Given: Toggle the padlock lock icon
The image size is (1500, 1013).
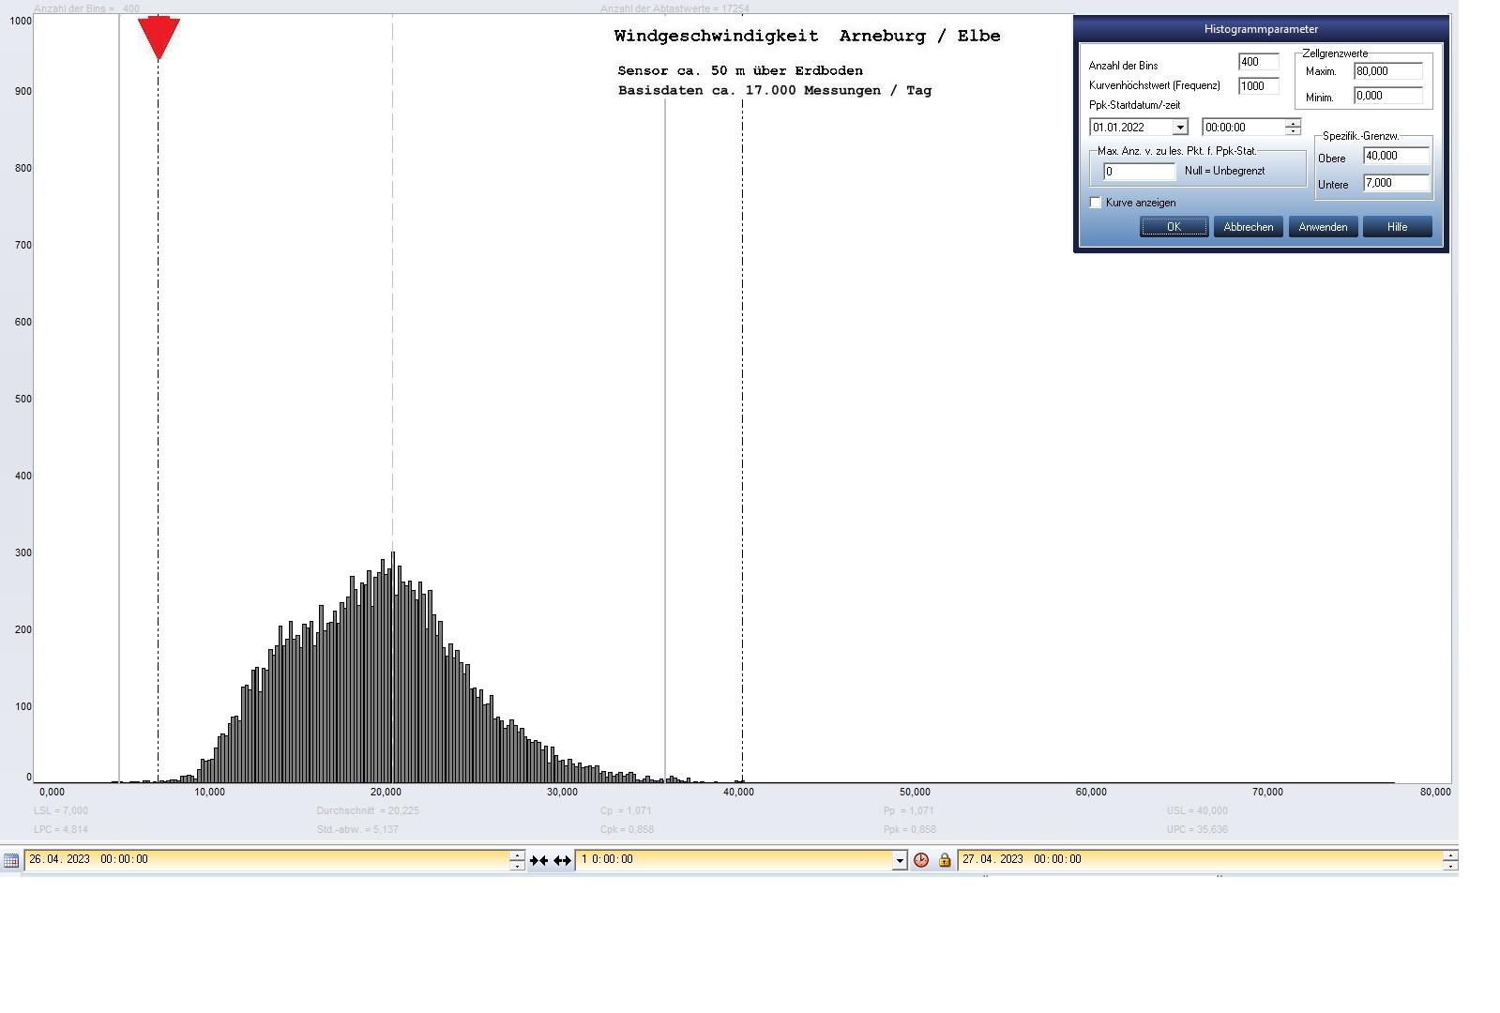Looking at the screenshot, I should coord(945,860).
